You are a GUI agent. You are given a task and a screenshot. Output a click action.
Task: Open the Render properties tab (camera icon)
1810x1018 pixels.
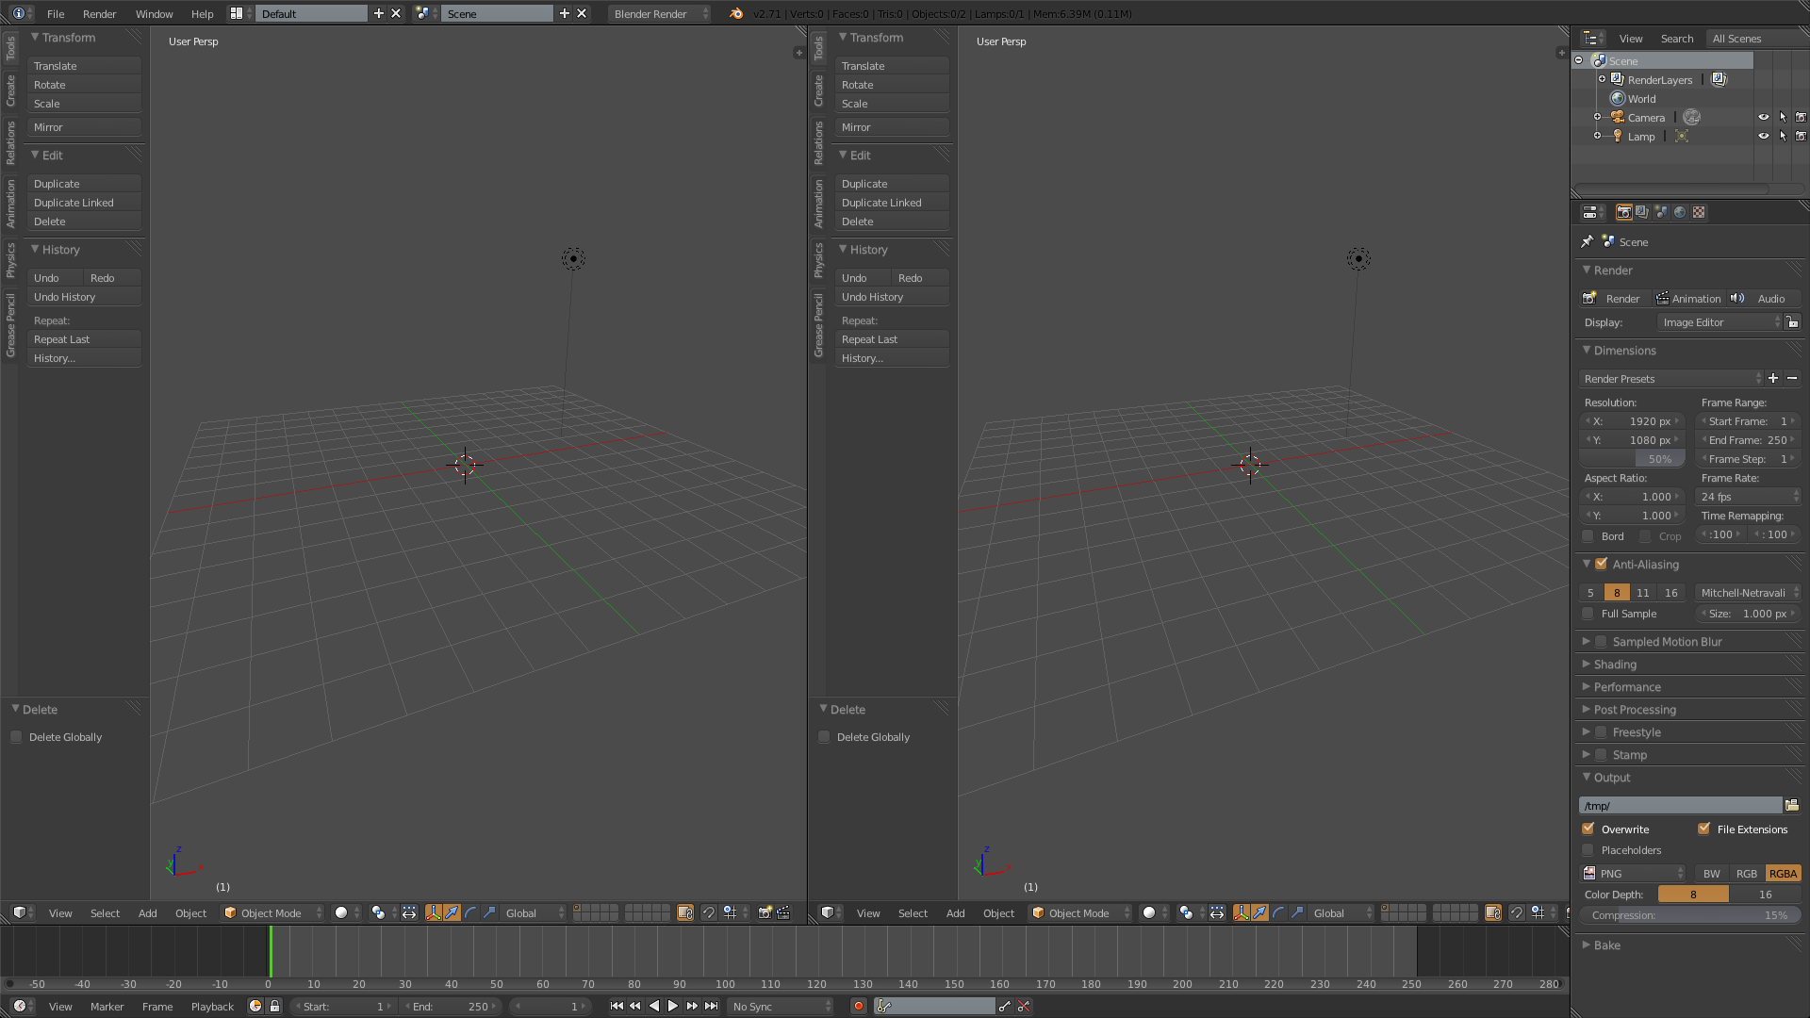[x=1624, y=212]
